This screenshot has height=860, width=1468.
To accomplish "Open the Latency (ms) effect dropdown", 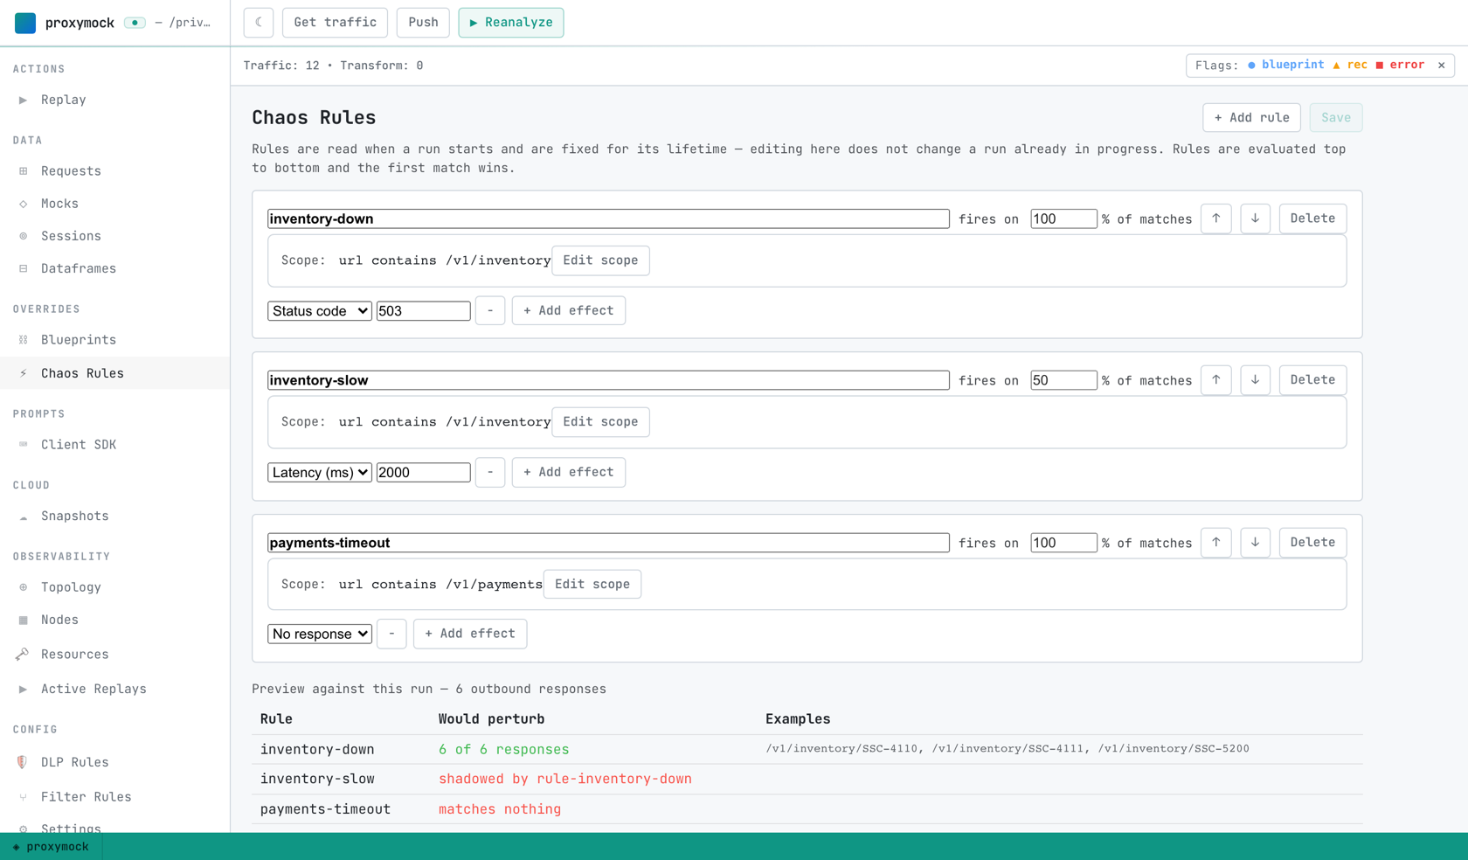I will (x=320, y=472).
